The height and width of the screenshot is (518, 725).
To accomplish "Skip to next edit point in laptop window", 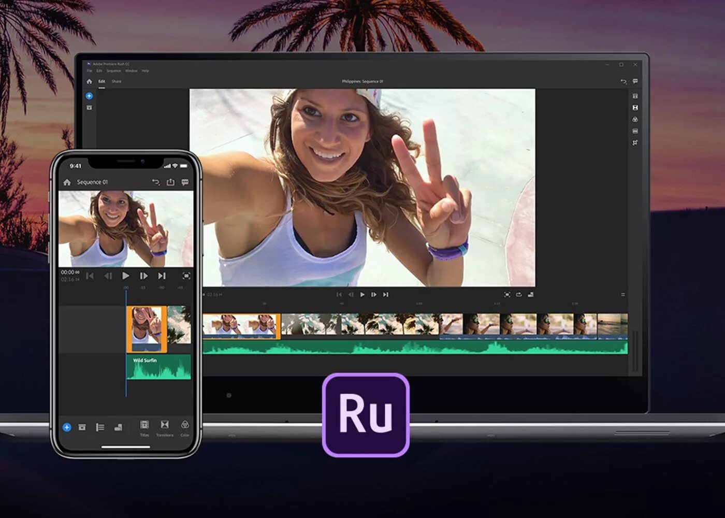I will [386, 295].
